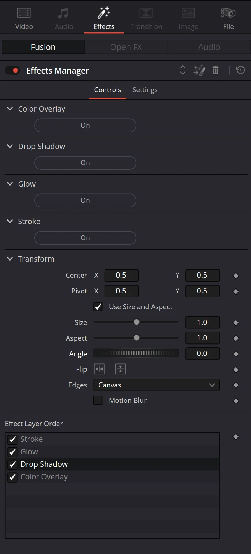Open the Video inspector tab
The image size is (251, 554).
coord(24,19)
